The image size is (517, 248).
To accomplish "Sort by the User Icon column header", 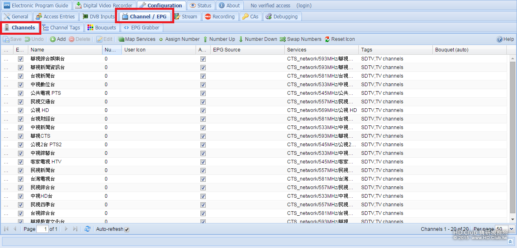I will coord(159,50).
